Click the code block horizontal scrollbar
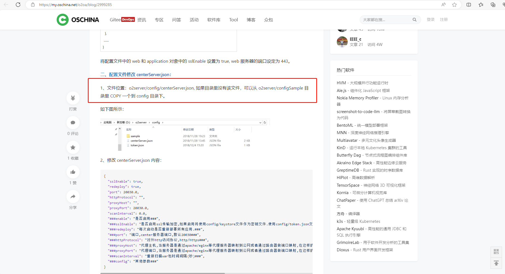The image size is (505, 274). [162, 273]
